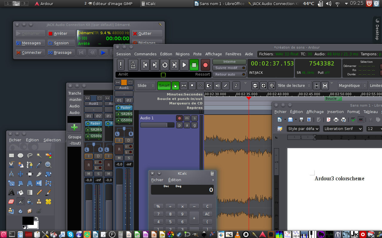382x238 pixels.
Task: Open Ardour Session menu
Action: click(124, 54)
